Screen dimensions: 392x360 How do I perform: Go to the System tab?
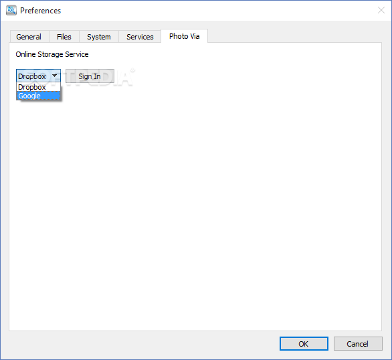99,37
